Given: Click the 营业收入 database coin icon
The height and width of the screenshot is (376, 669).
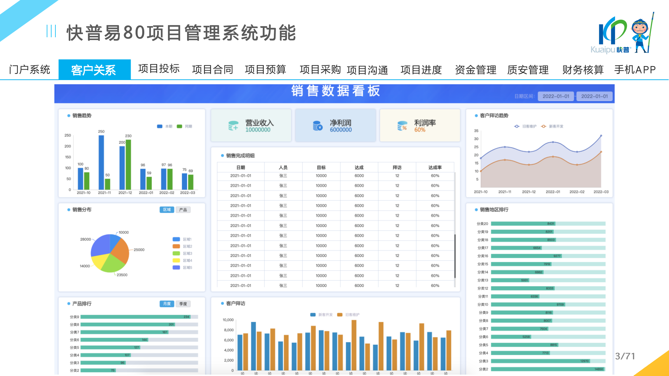Looking at the screenshot, I should [233, 126].
